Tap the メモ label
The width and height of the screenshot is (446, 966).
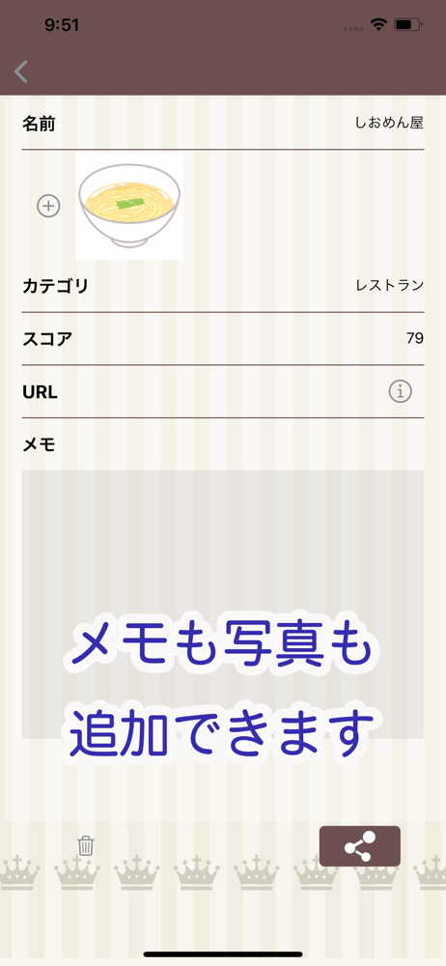click(39, 444)
